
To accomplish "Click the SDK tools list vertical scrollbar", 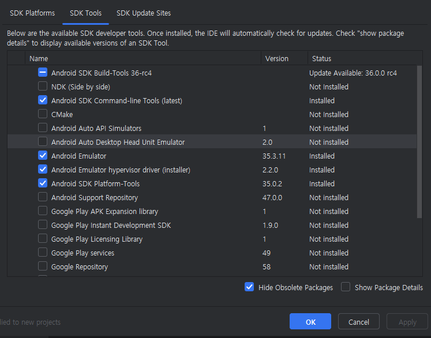I will (419, 142).
